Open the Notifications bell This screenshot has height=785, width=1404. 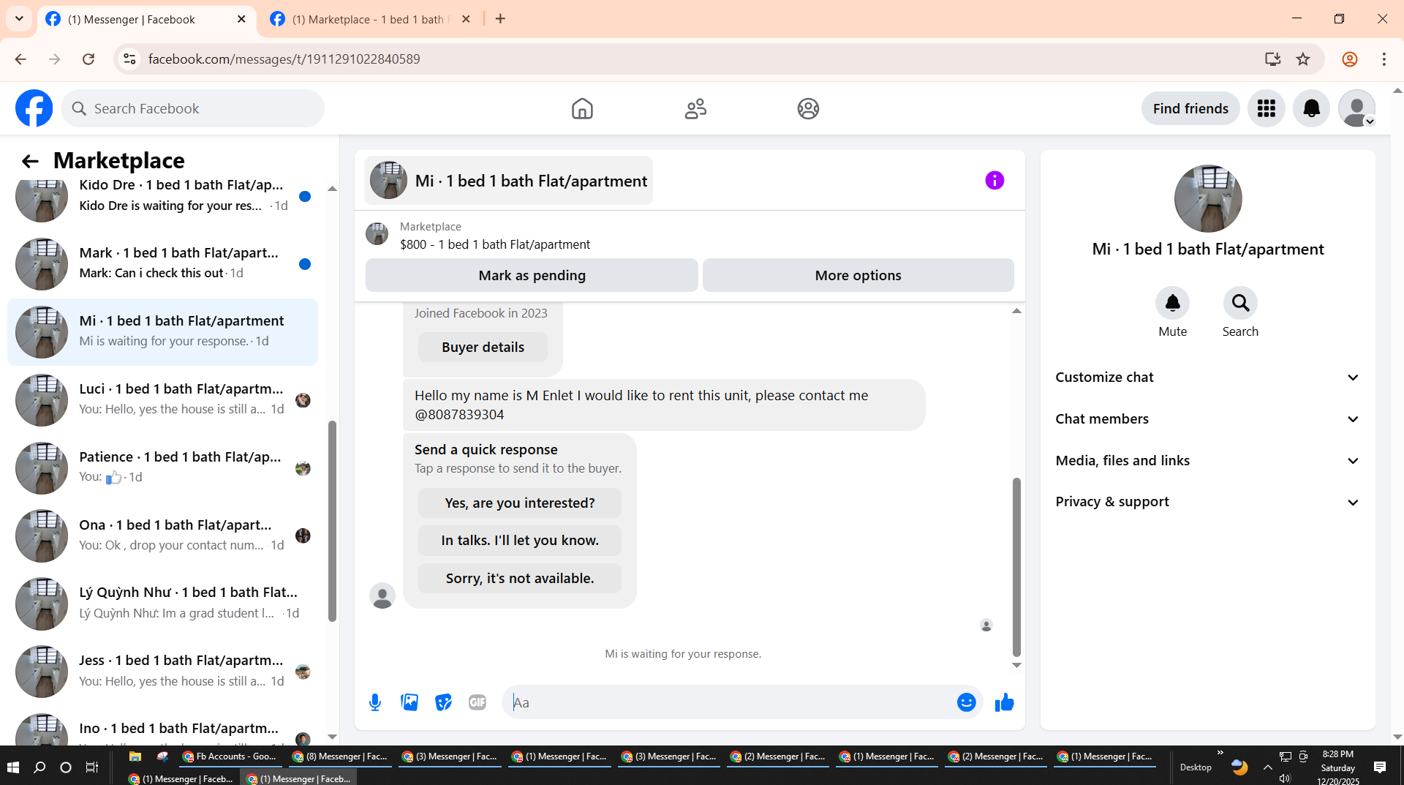click(1312, 108)
